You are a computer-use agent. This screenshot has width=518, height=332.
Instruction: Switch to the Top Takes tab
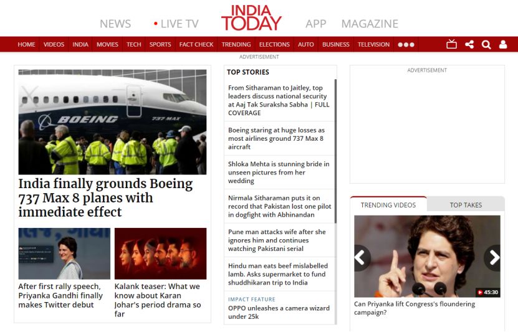466,205
